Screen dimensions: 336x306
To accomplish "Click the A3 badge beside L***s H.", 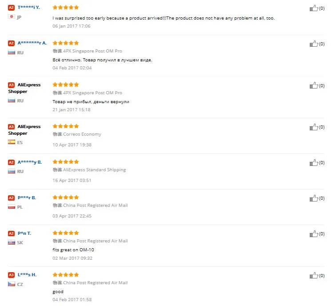I will tap(11, 275).
